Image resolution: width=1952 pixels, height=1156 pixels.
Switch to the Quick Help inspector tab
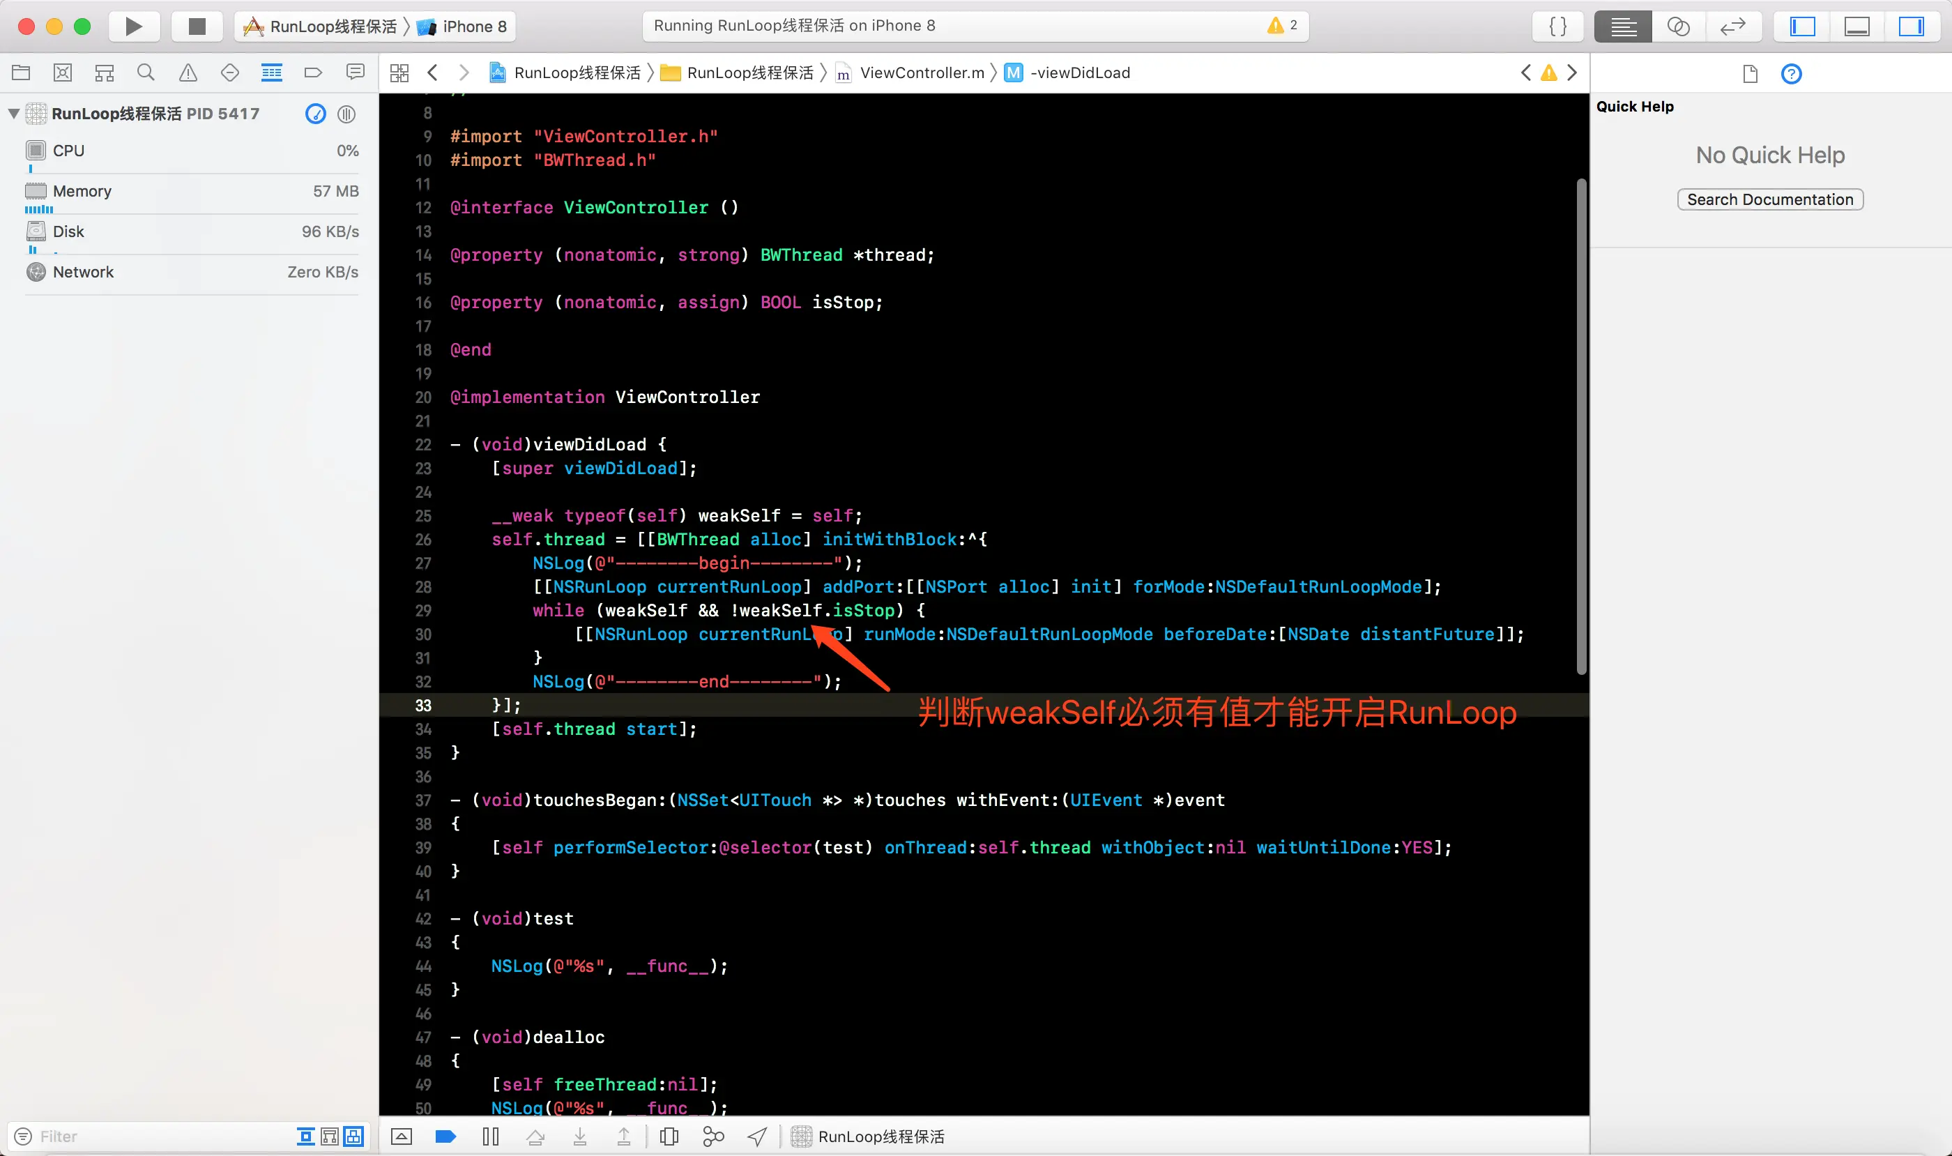pos(1791,74)
